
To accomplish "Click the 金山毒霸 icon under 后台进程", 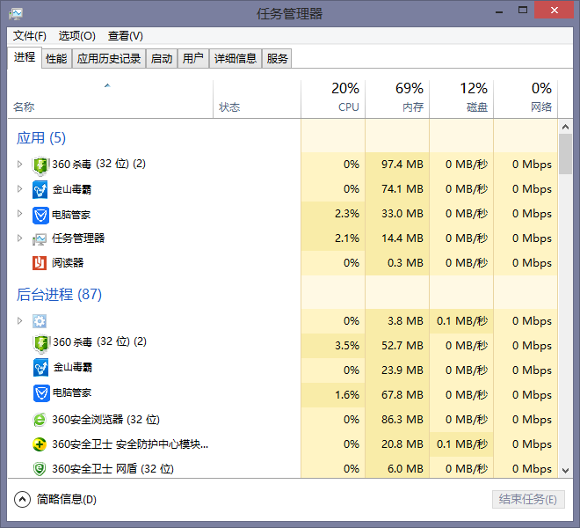I will click(x=40, y=368).
